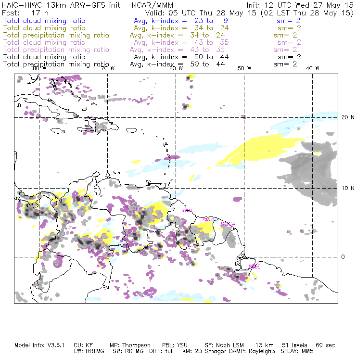Screen dimensions: 356x356
Task: Click the magenta 'SOCA' station label
Action: pos(228,224)
